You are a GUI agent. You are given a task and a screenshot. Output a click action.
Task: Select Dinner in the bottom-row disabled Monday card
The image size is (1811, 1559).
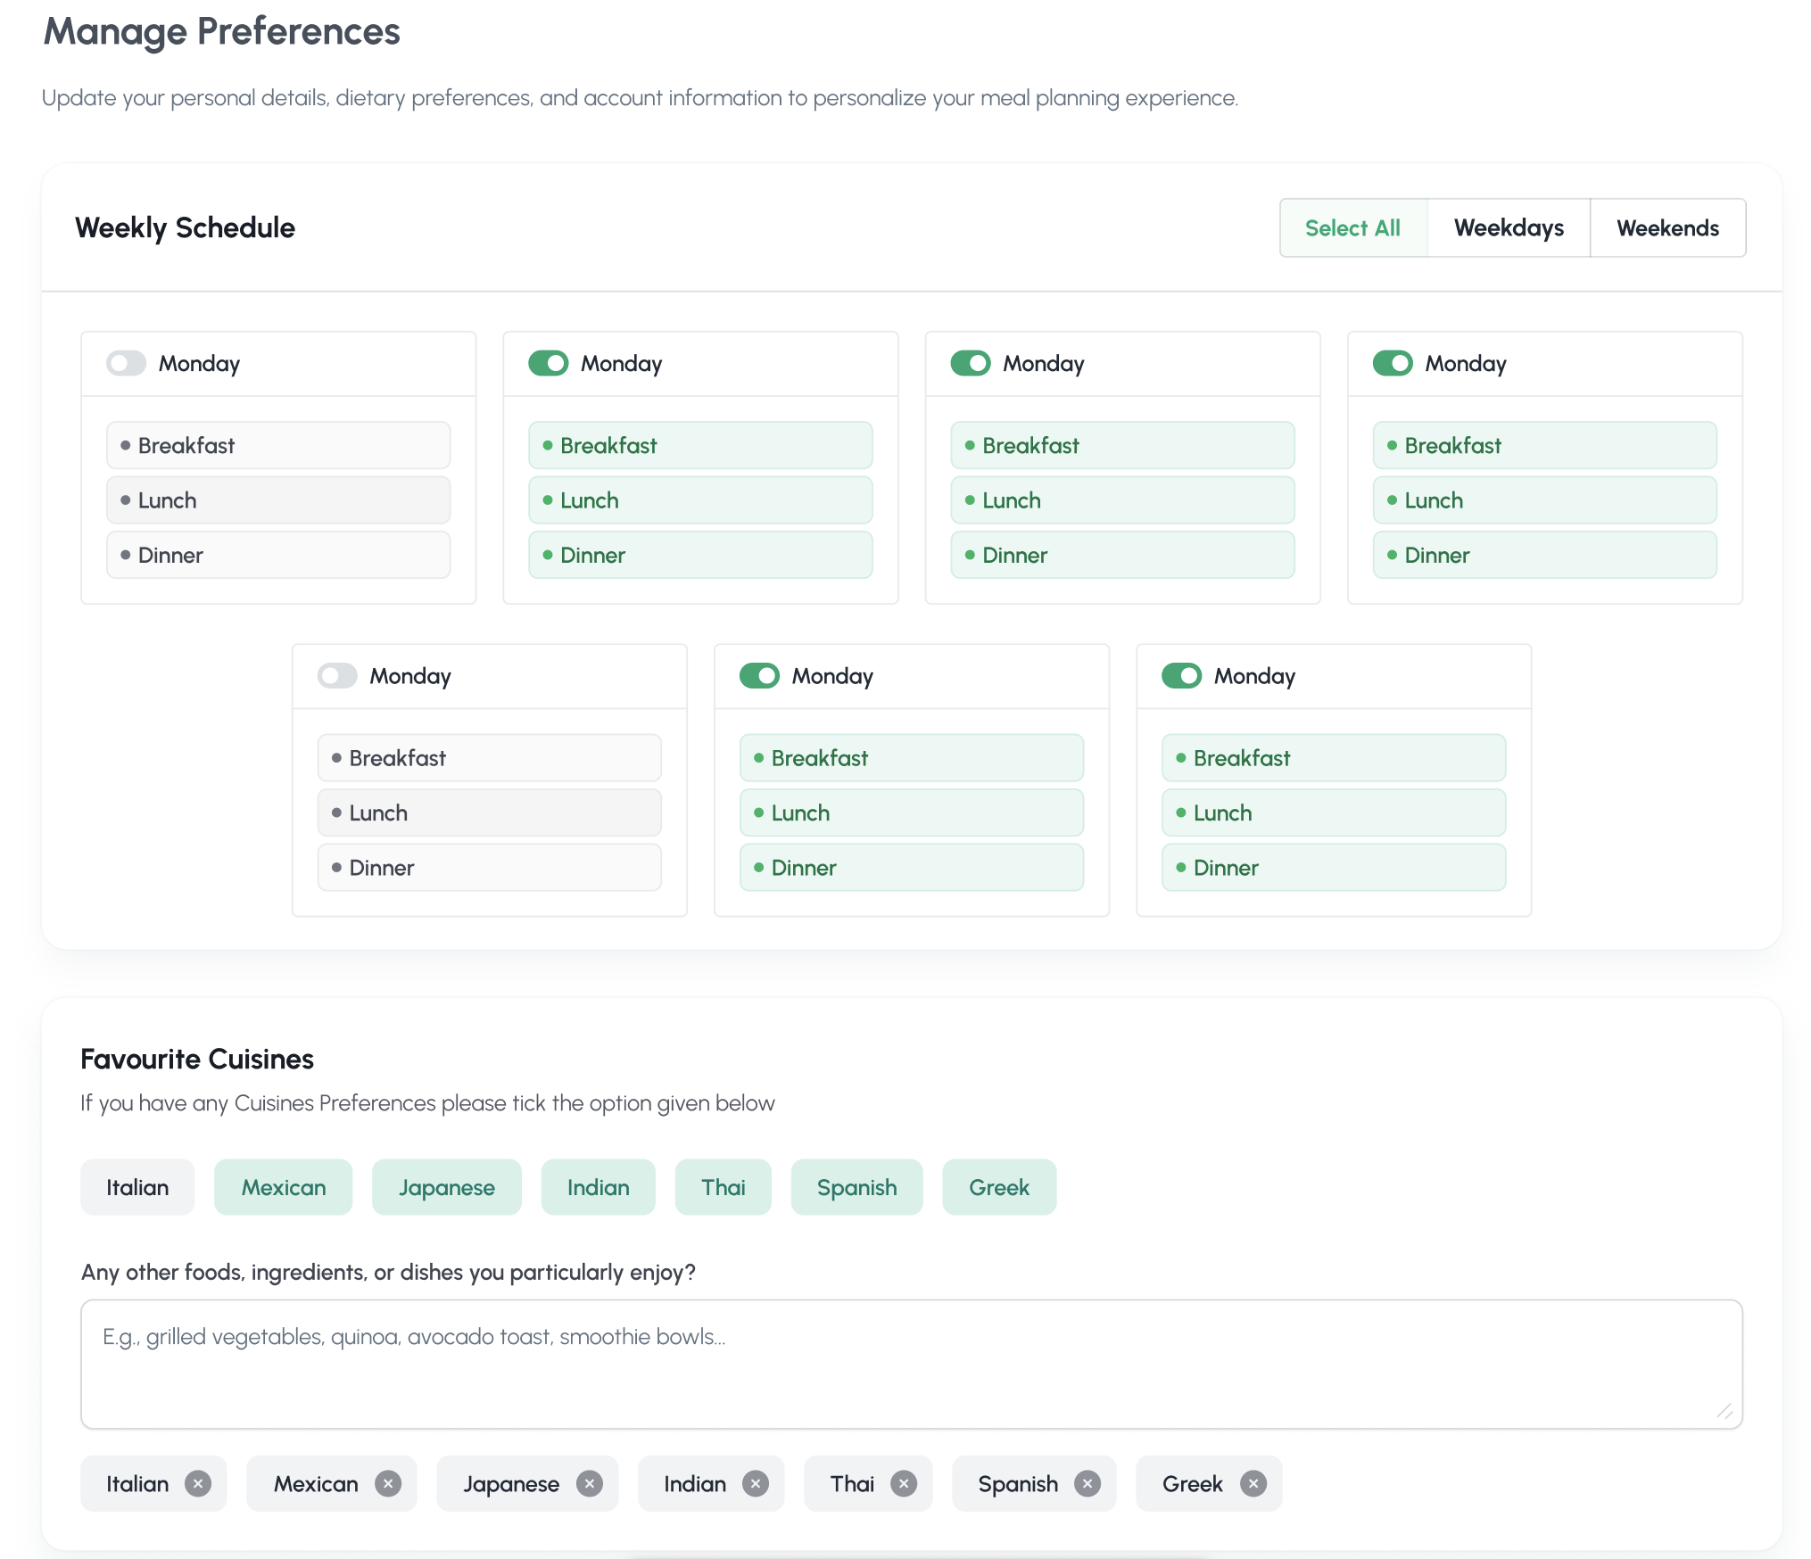pyautogui.click(x=490, y=868)
